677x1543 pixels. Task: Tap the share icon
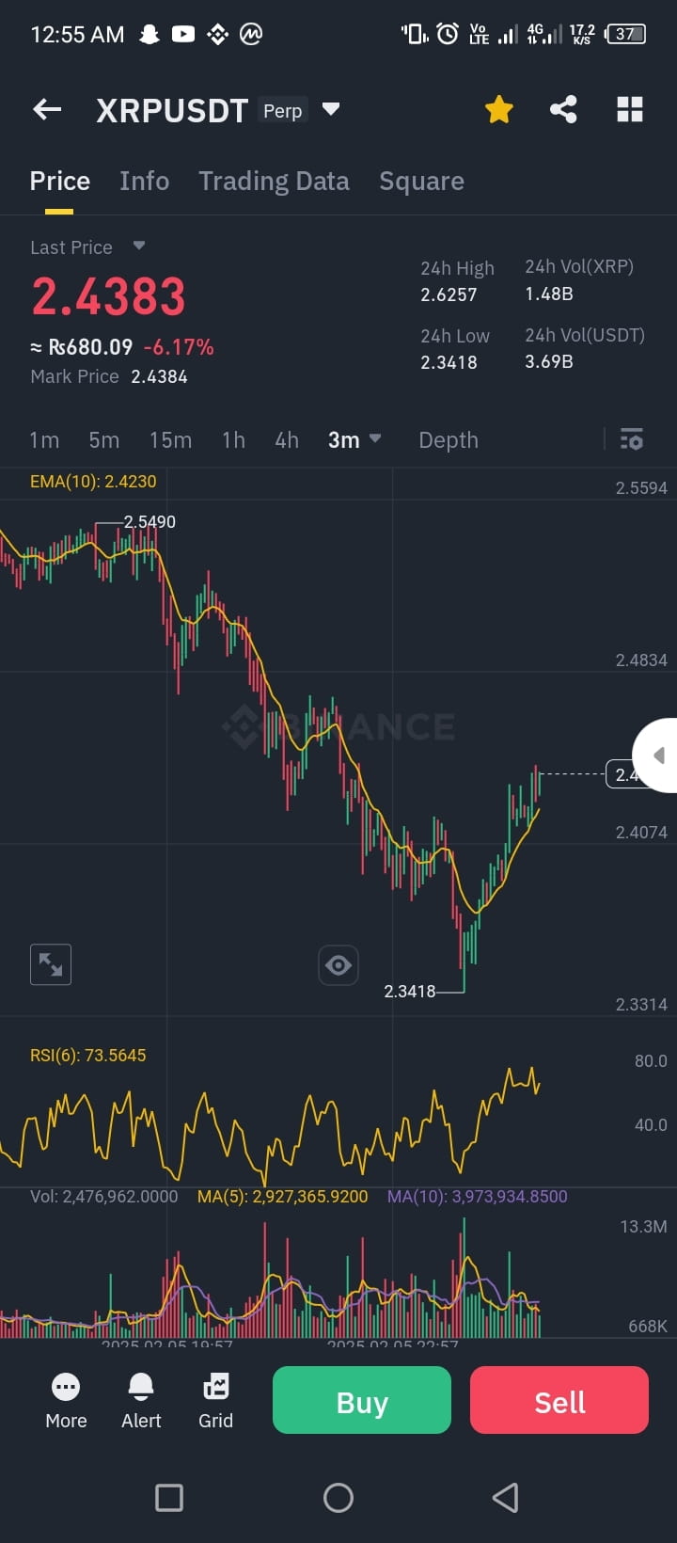click(x=563, y=110)
